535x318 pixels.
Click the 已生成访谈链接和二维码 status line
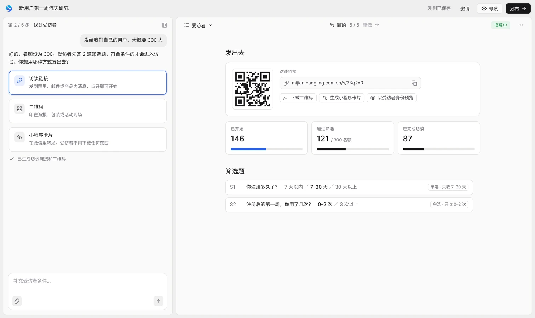click(38, 159)
